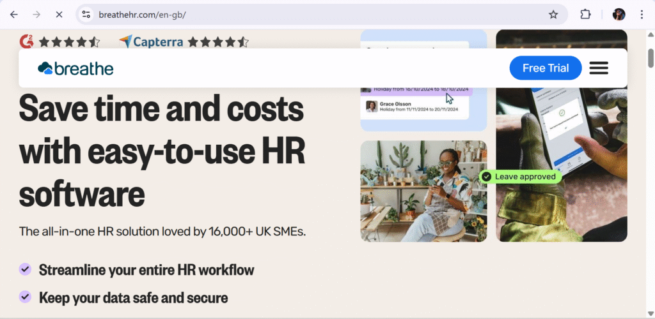Open site information icon in address bar
655x319 pixels.
(x=86, y=15)
